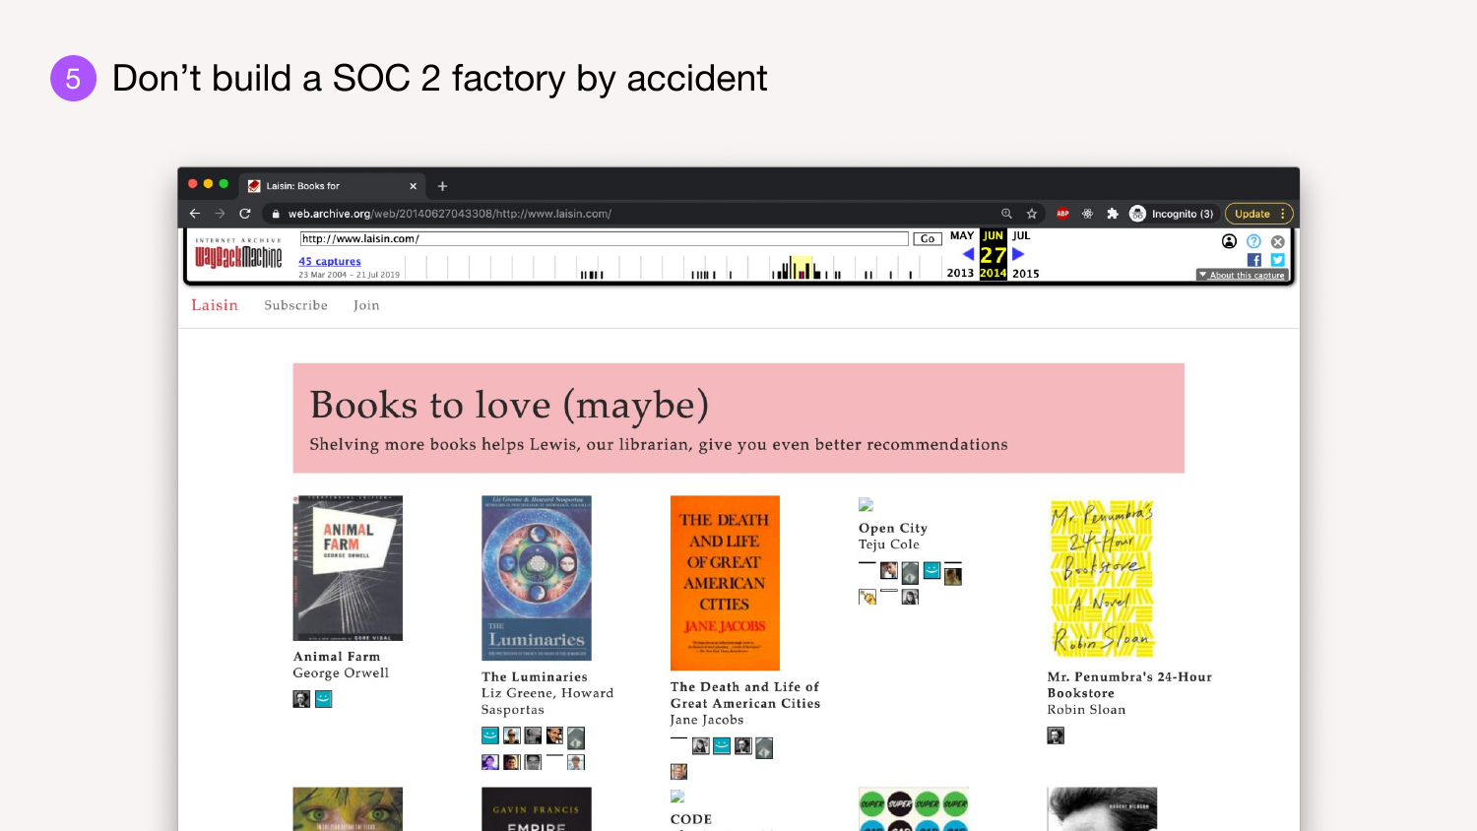The height and width of the screenshot is (831, 1477).
Task: Click The Death and Life title link
Action: [x=745, y=695]
